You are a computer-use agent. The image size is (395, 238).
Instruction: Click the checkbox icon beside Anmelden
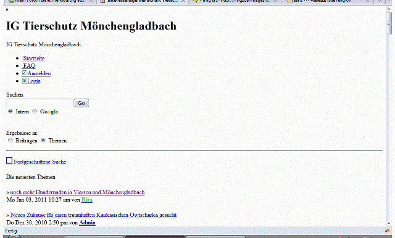(24, 73)
